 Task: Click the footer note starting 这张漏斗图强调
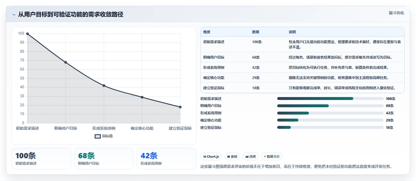296,167
